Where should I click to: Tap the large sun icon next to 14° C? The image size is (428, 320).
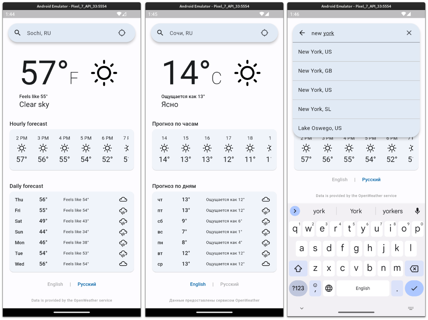click(248, 73)
